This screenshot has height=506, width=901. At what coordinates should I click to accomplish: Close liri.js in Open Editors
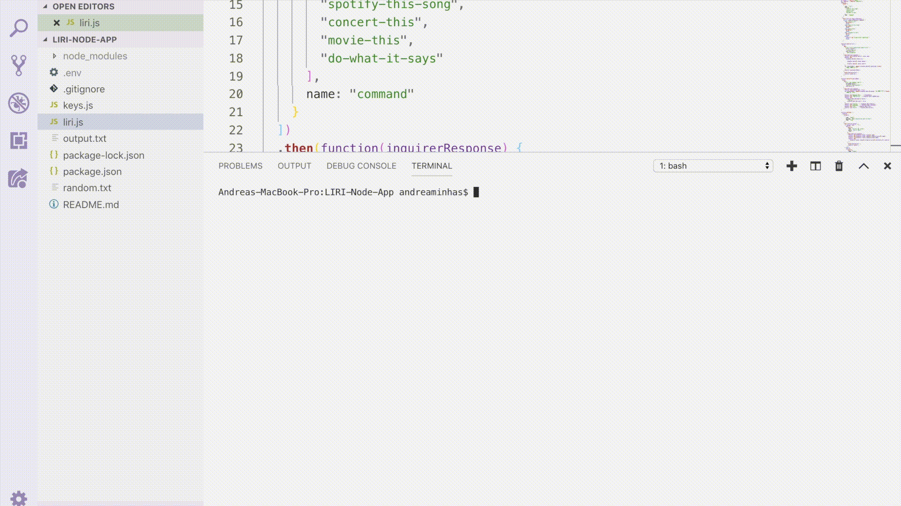[57, 23]
